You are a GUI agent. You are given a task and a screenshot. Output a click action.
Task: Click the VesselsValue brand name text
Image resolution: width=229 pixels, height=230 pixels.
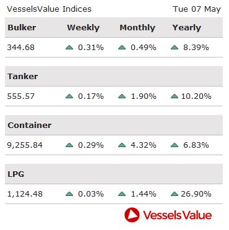(x=178, y=215)
